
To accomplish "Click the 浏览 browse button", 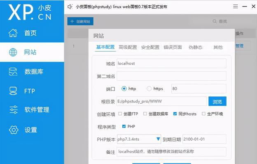I will pyautogui.click(x=217, y=101).
